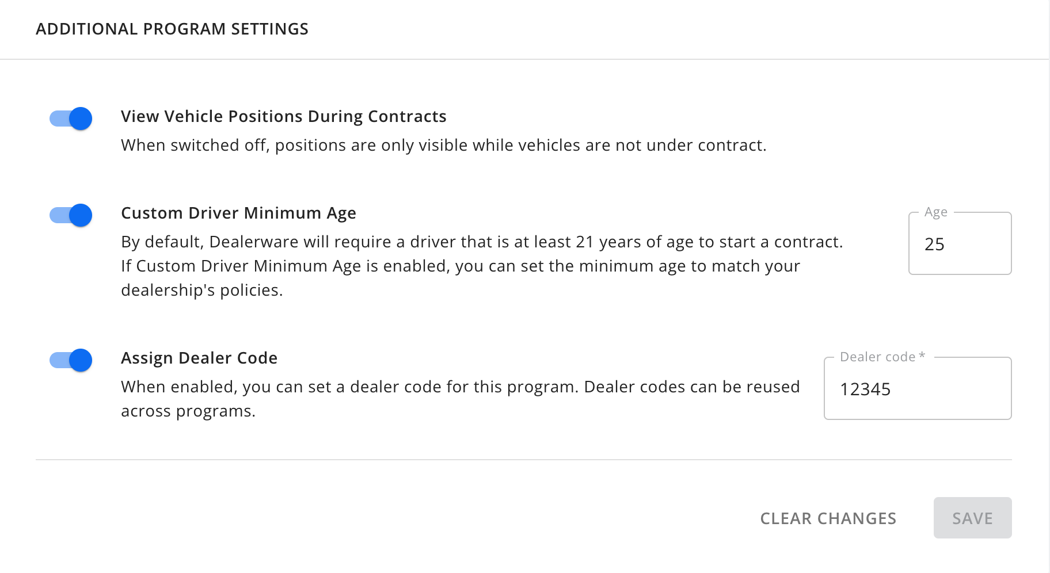This screenshot has width=1050, height=573.
Task: Disable Custom Driver Minimum Age
Action: (x=70, y=215)
